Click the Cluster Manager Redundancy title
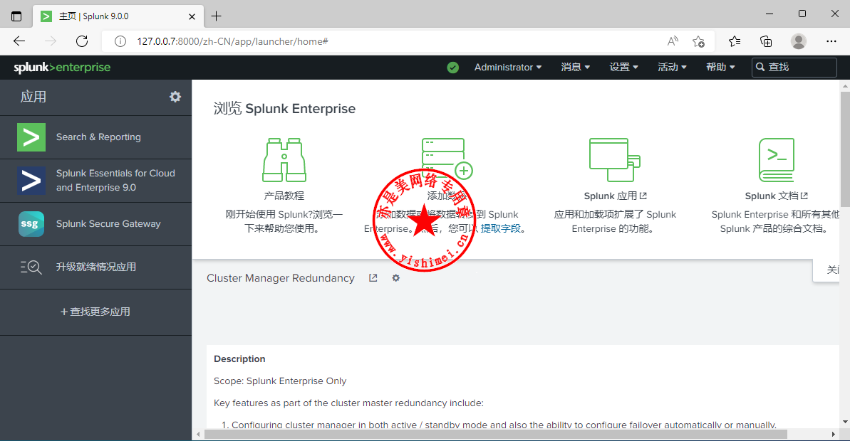The height and width of the screenshot is (441, 850). (281, 277)
